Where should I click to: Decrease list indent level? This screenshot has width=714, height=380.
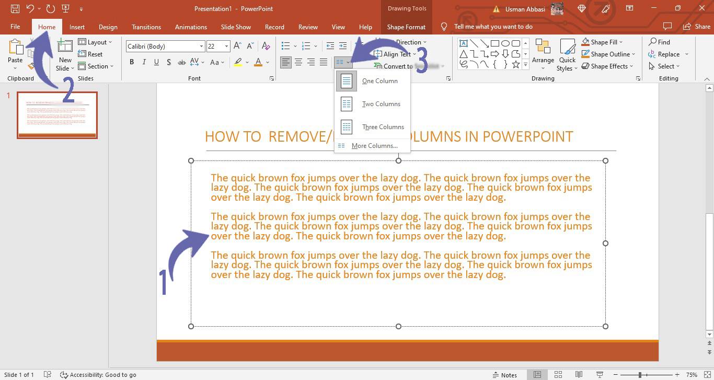330,46
